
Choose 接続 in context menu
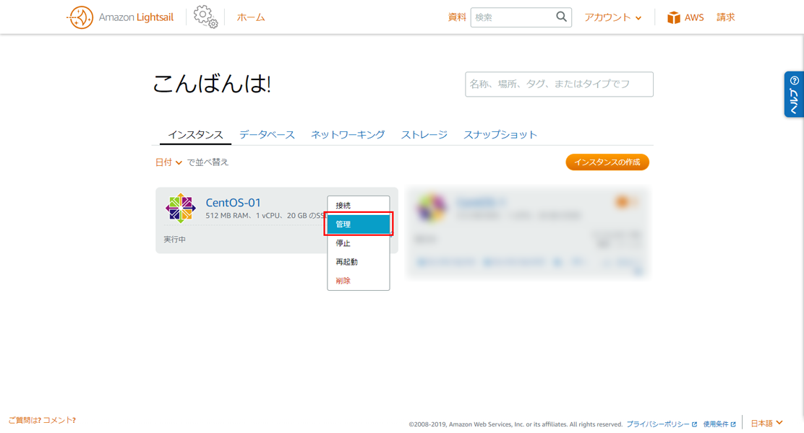359,205
